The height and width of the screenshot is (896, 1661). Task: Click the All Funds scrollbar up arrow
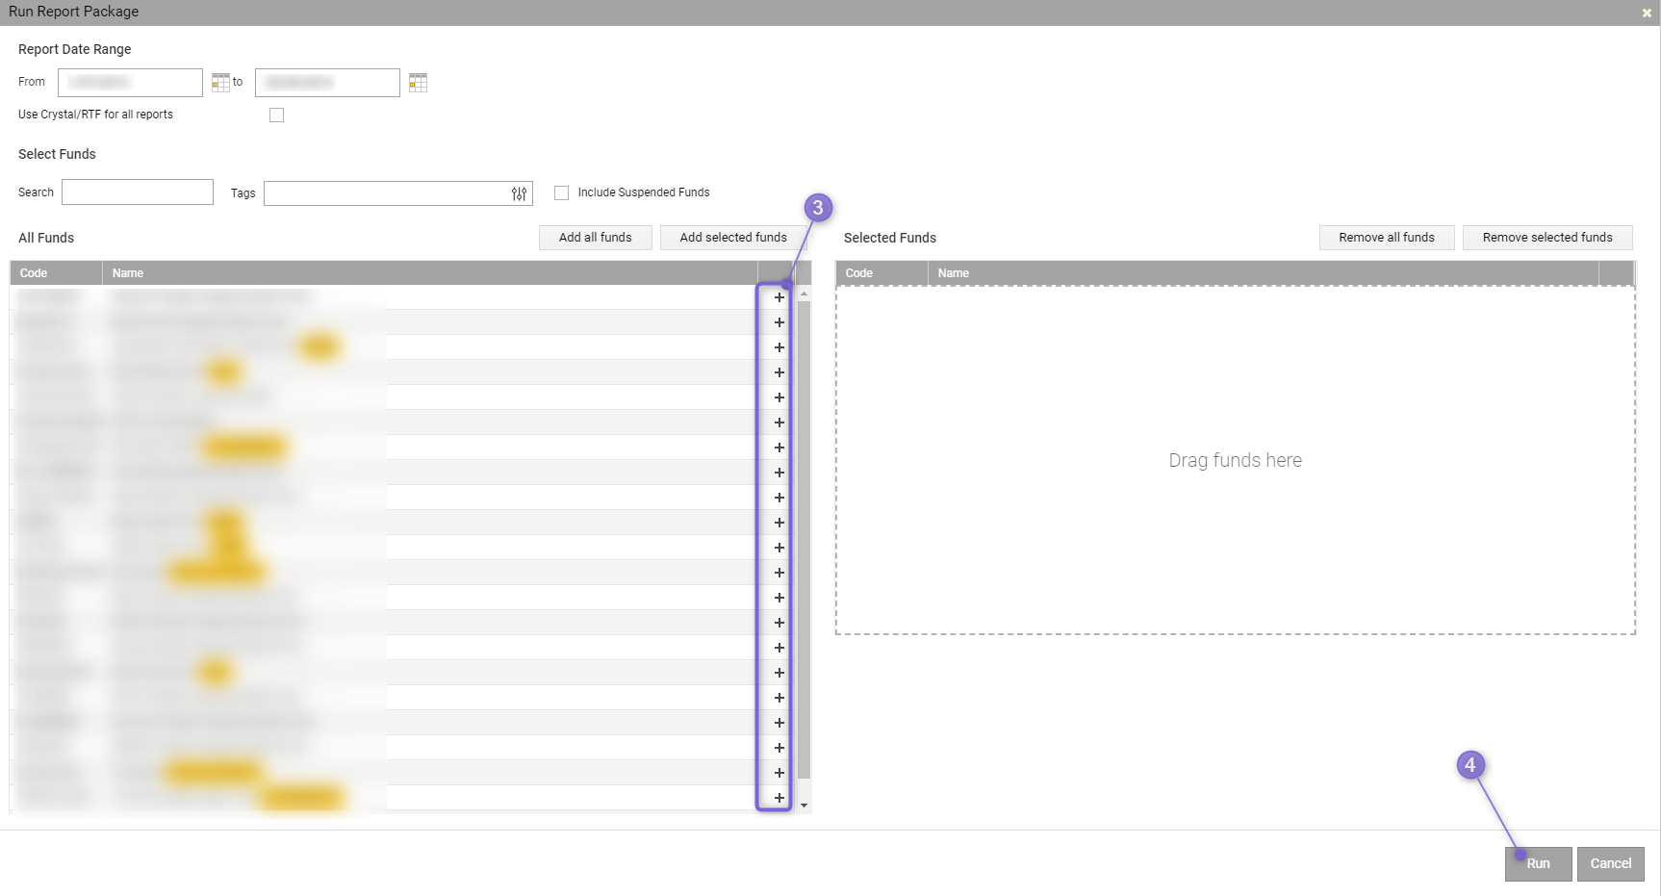pos(804,293)
